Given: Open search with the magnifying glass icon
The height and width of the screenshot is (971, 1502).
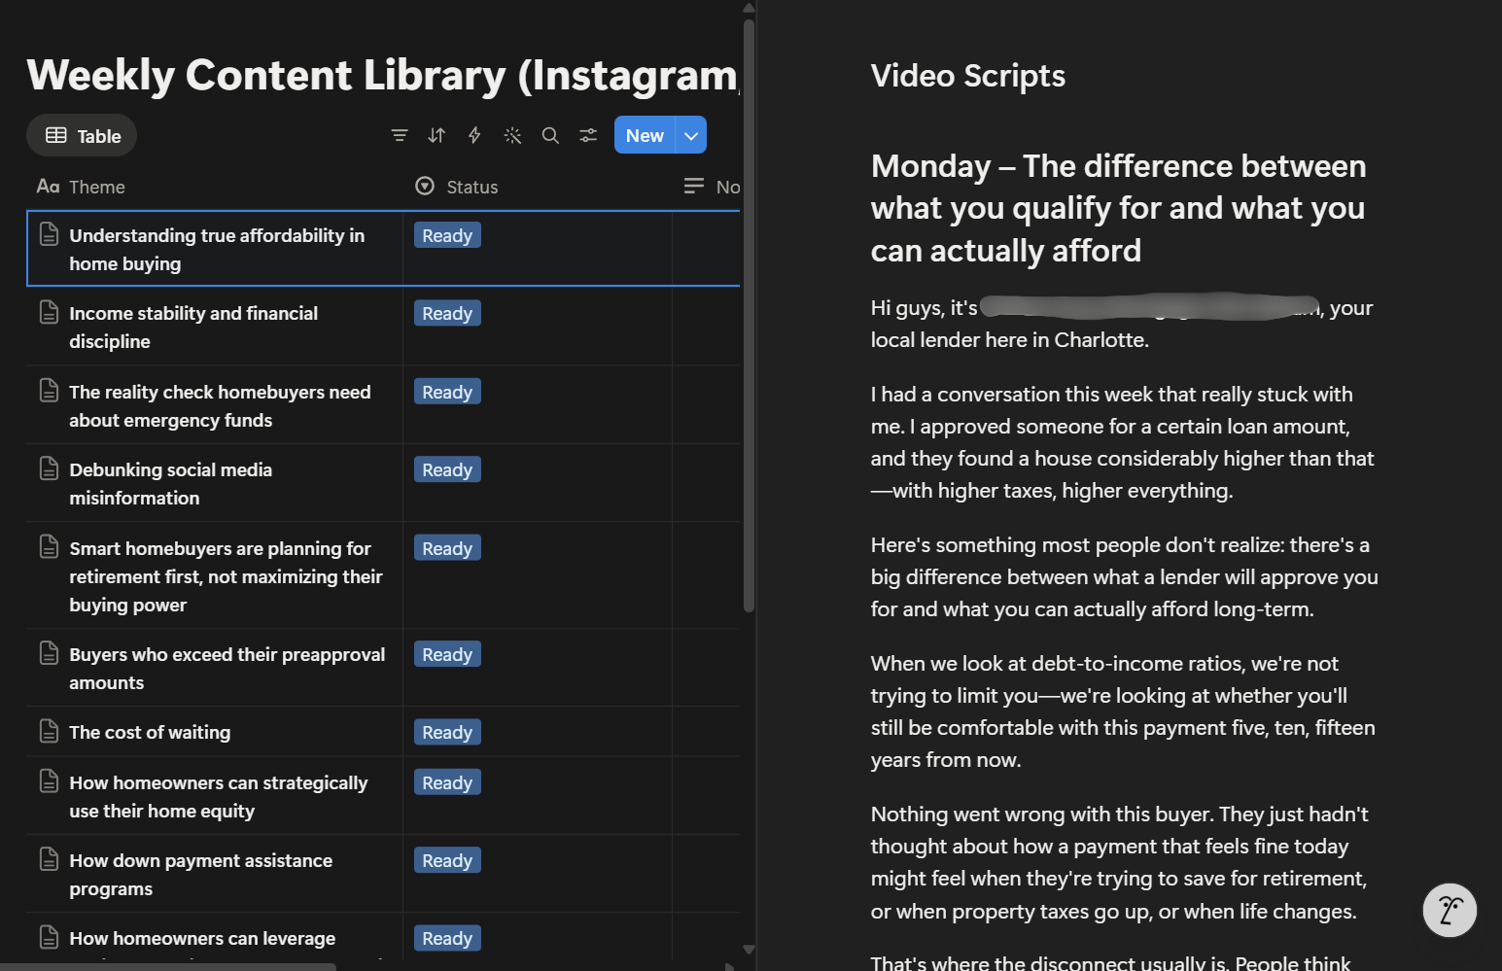Looking at the screenshot, I should (550, 135).
